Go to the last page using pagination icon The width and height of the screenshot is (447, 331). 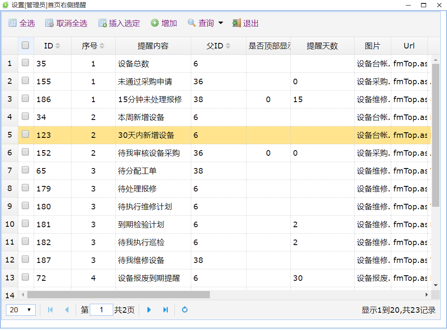coord(166,310)
